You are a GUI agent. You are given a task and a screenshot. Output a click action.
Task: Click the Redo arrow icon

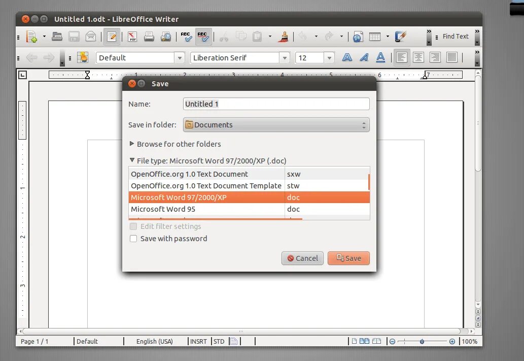click(x=329, y=36)
